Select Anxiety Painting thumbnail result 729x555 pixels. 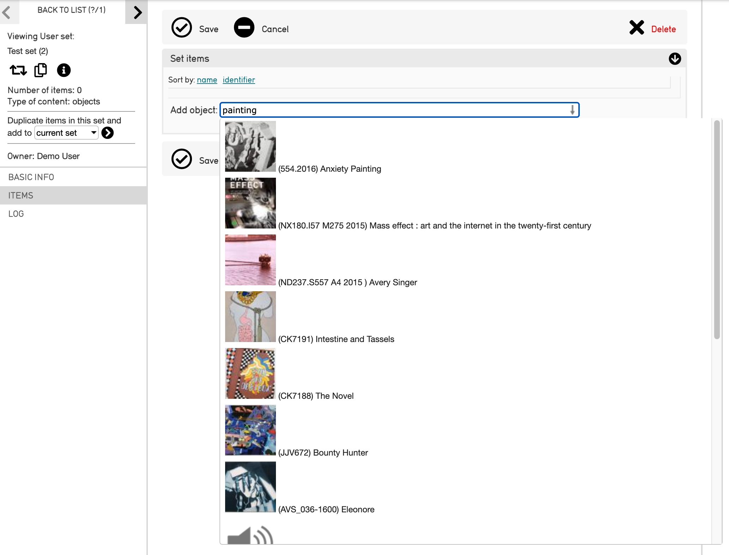[250, 146]
